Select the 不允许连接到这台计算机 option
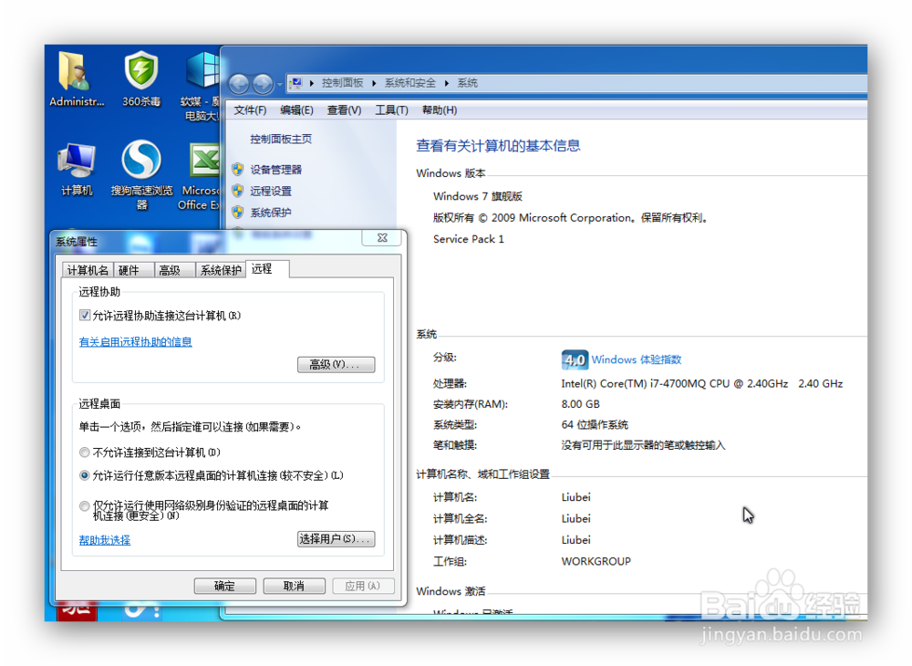The width and height of the screenshot is (912, 666). (x=84, y=452)
